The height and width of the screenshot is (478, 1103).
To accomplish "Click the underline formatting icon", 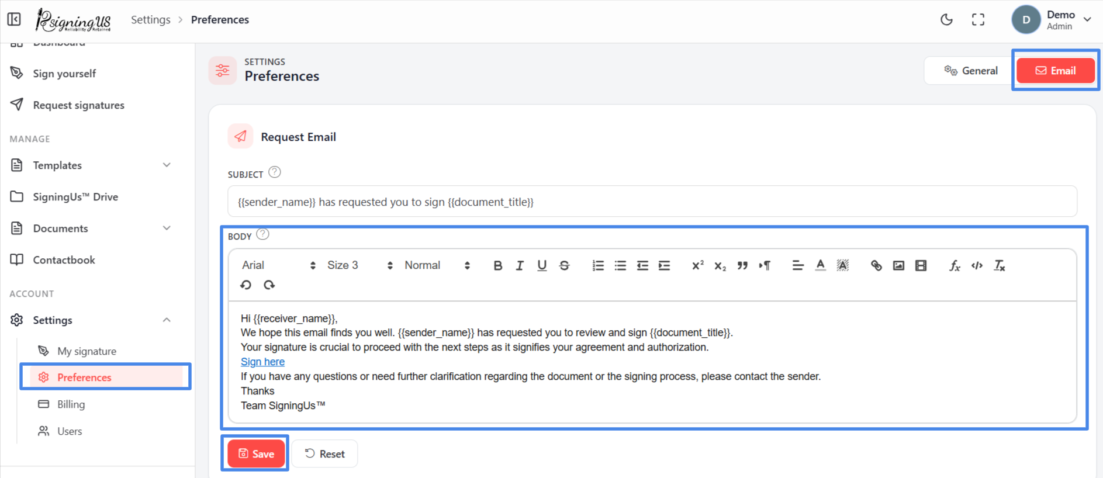I will 542,265.
